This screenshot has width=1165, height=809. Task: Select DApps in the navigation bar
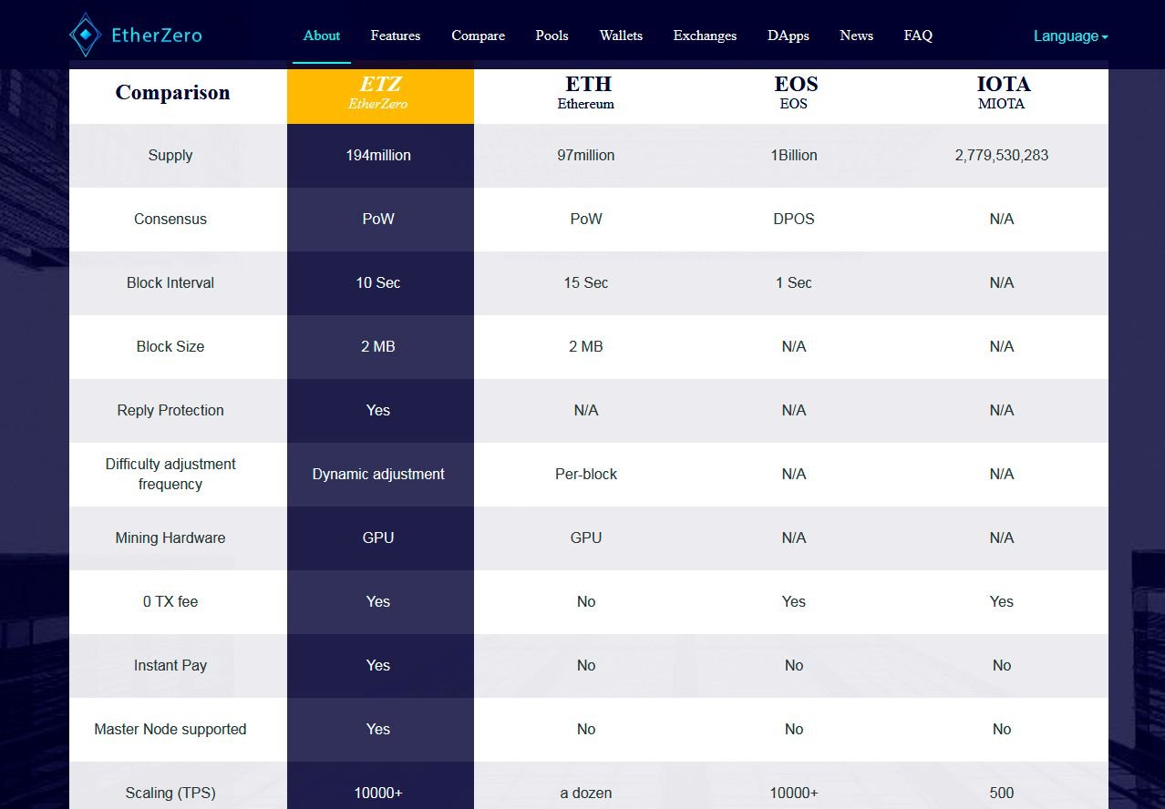pyautogui.click(x=789, y=36)
